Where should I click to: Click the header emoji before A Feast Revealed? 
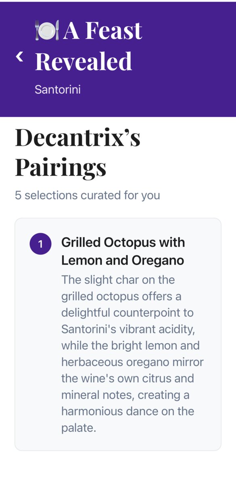coord(46,29)
